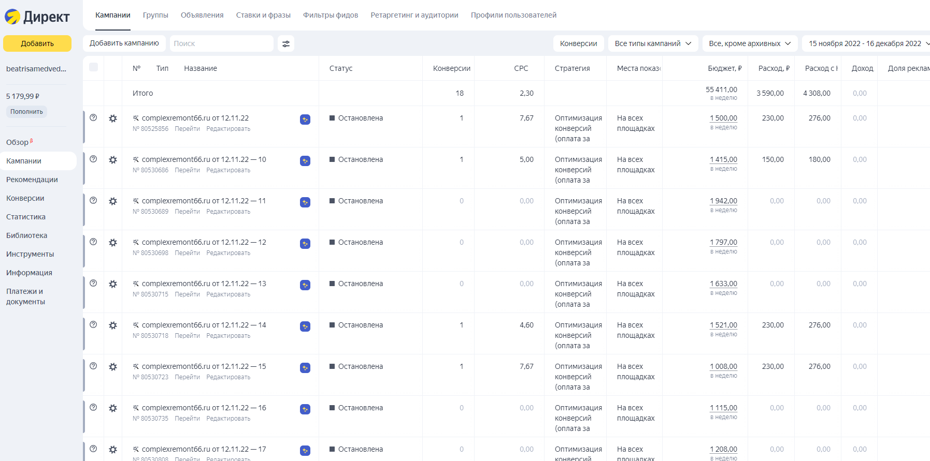Click the Yandex Direct logo
The width and height of the screenshot is (930, 461).
37,17
